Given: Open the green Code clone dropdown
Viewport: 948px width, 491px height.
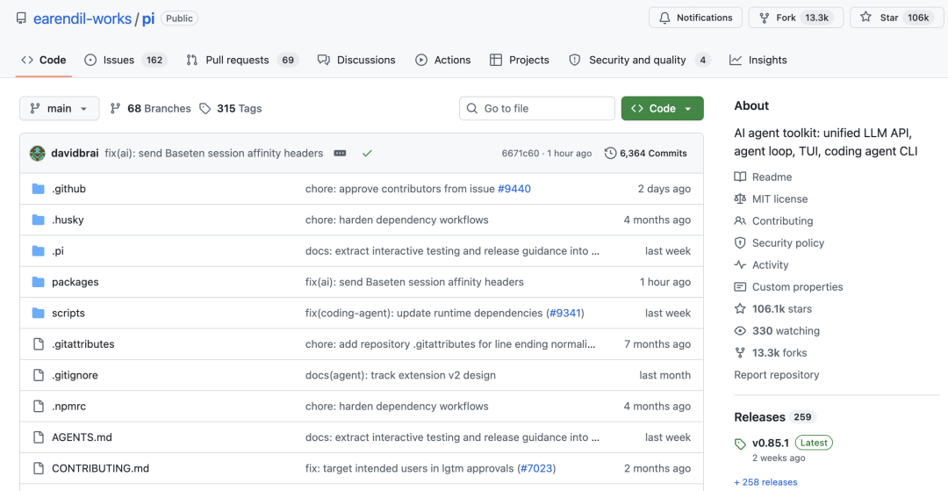Looking at the screenshot, I should (x=662, y=108).
